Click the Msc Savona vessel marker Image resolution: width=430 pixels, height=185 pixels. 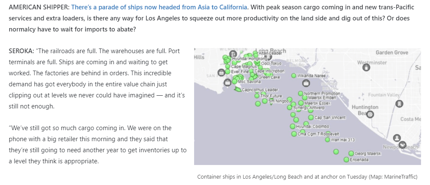click(235, 81)
